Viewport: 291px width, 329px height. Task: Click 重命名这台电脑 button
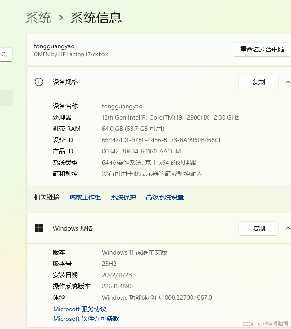pos(262,50)
